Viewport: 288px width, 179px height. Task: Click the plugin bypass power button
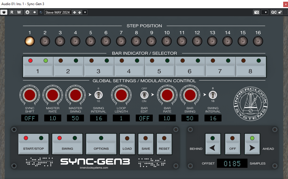pos(4,12)
